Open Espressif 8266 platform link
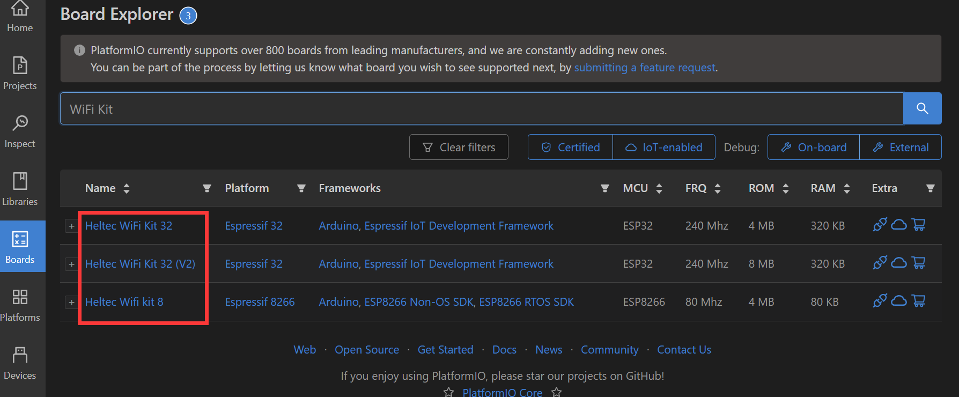Screen dimensions: 959x397 tap(260, 302)
